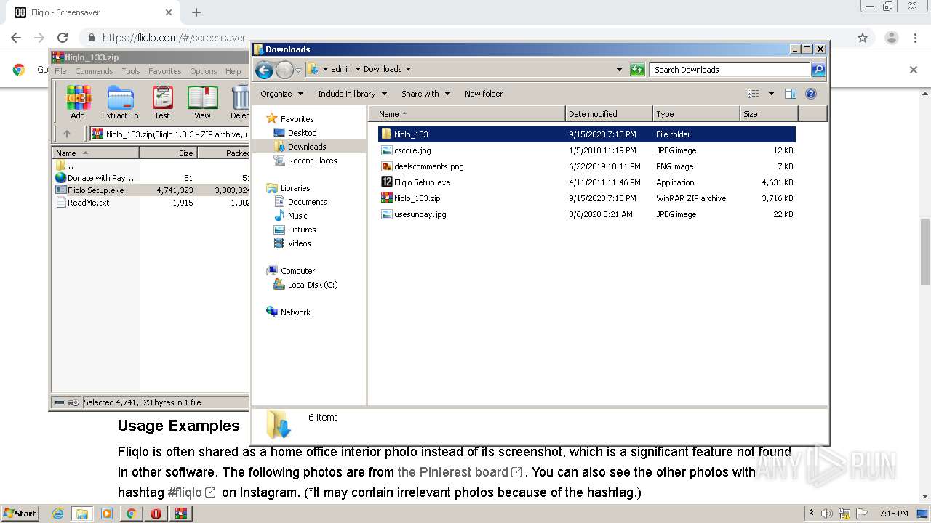Open WinRAR File menu
Screen dimensions: 931x523
pos(60,71)
